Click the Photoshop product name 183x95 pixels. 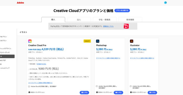(x=101, y=45)
